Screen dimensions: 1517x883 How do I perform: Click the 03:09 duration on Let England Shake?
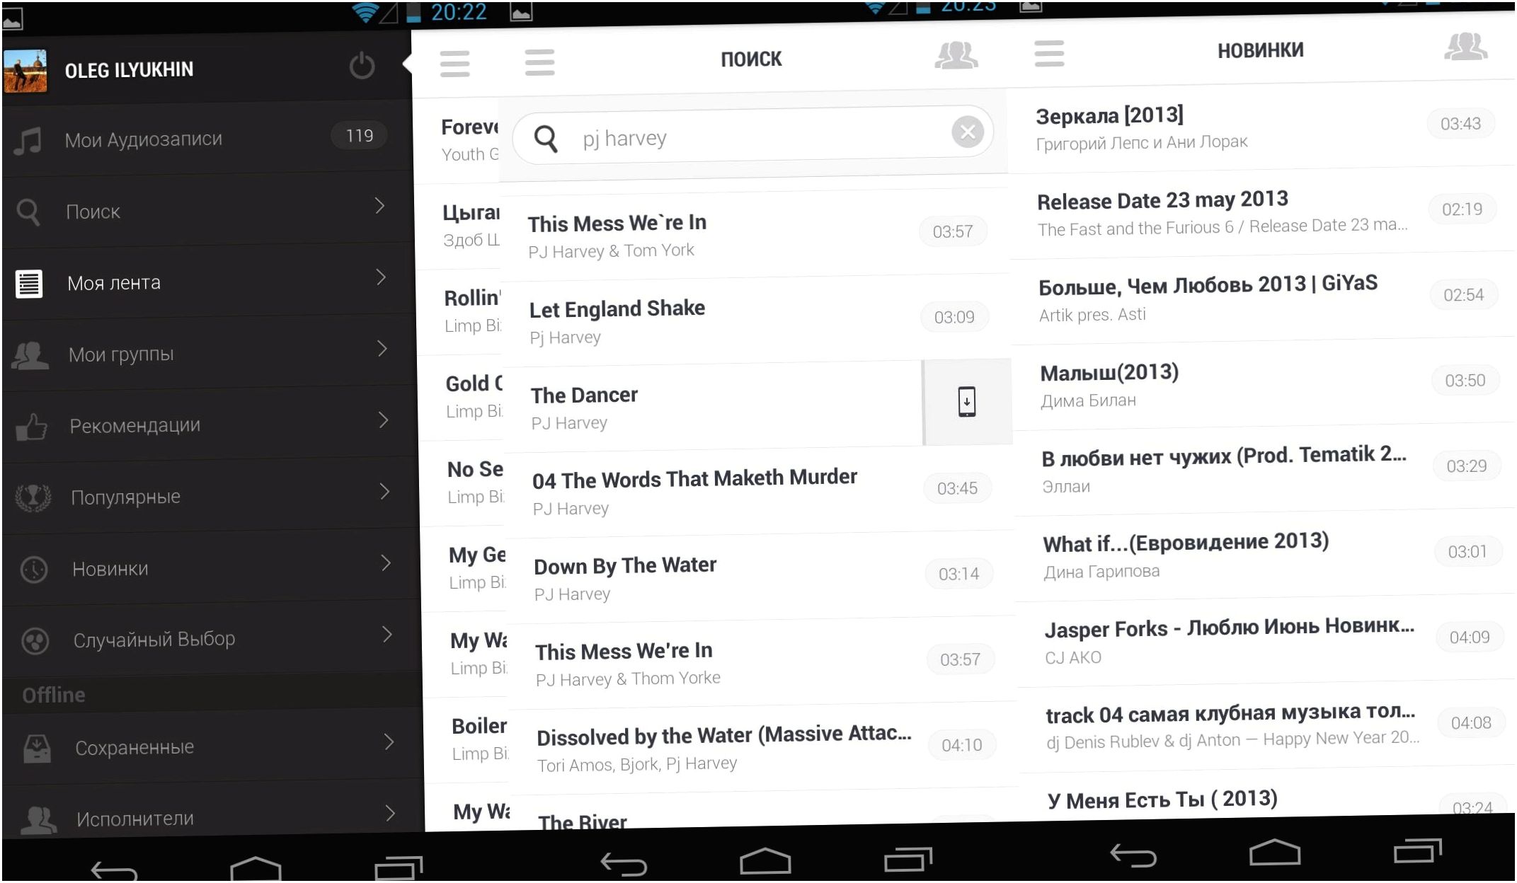(954, 317)
